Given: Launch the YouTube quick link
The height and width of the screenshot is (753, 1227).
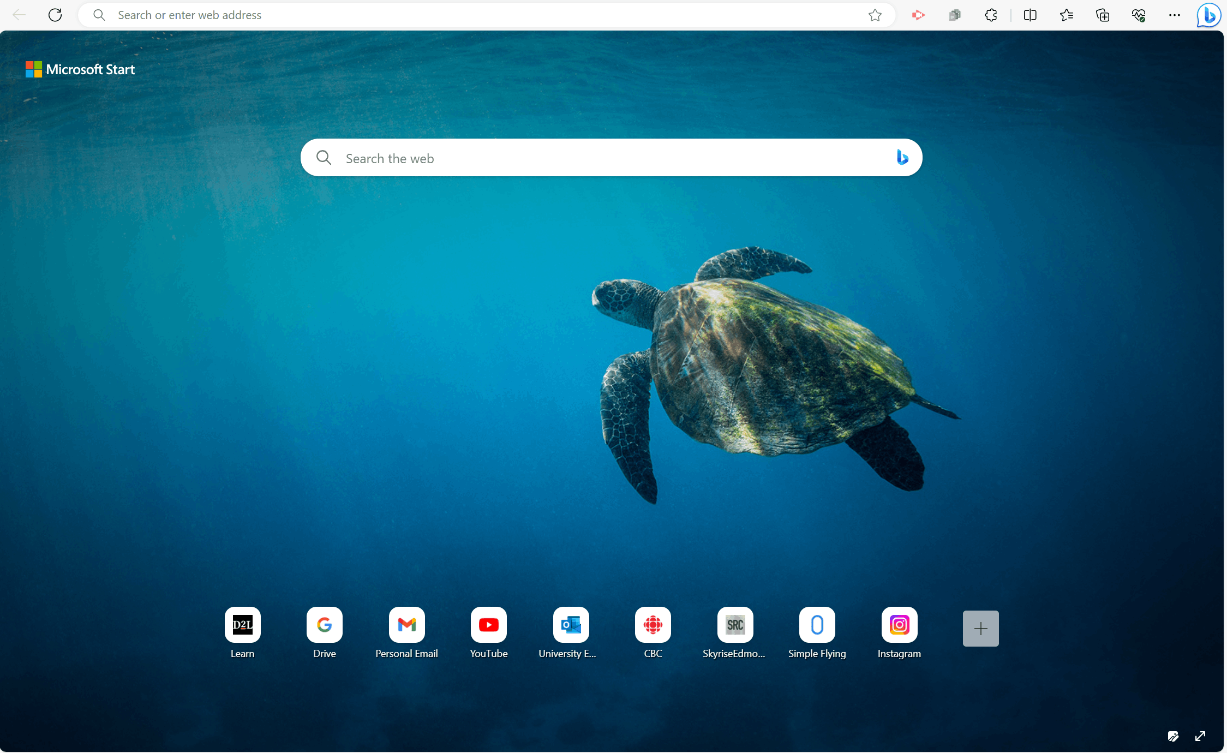Looking at the screenshot, I should (x=489, y=625).
